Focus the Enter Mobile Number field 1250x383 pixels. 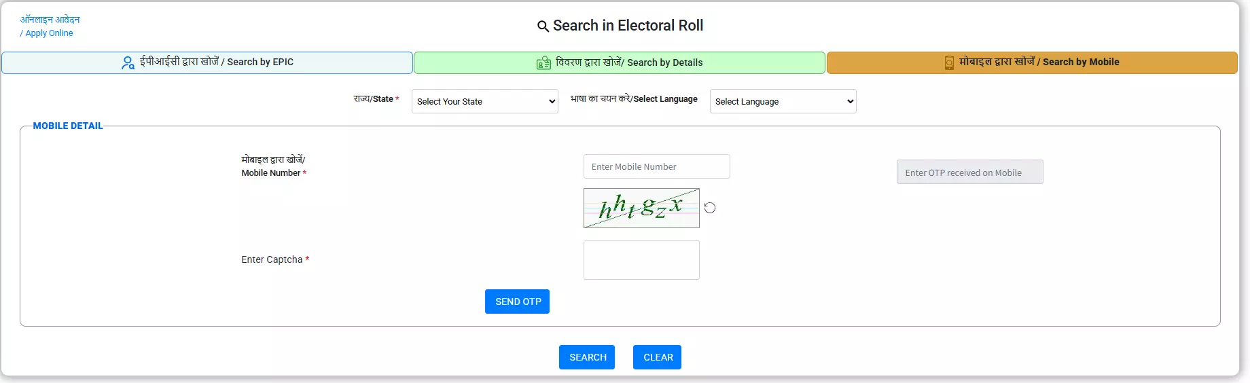656,166
